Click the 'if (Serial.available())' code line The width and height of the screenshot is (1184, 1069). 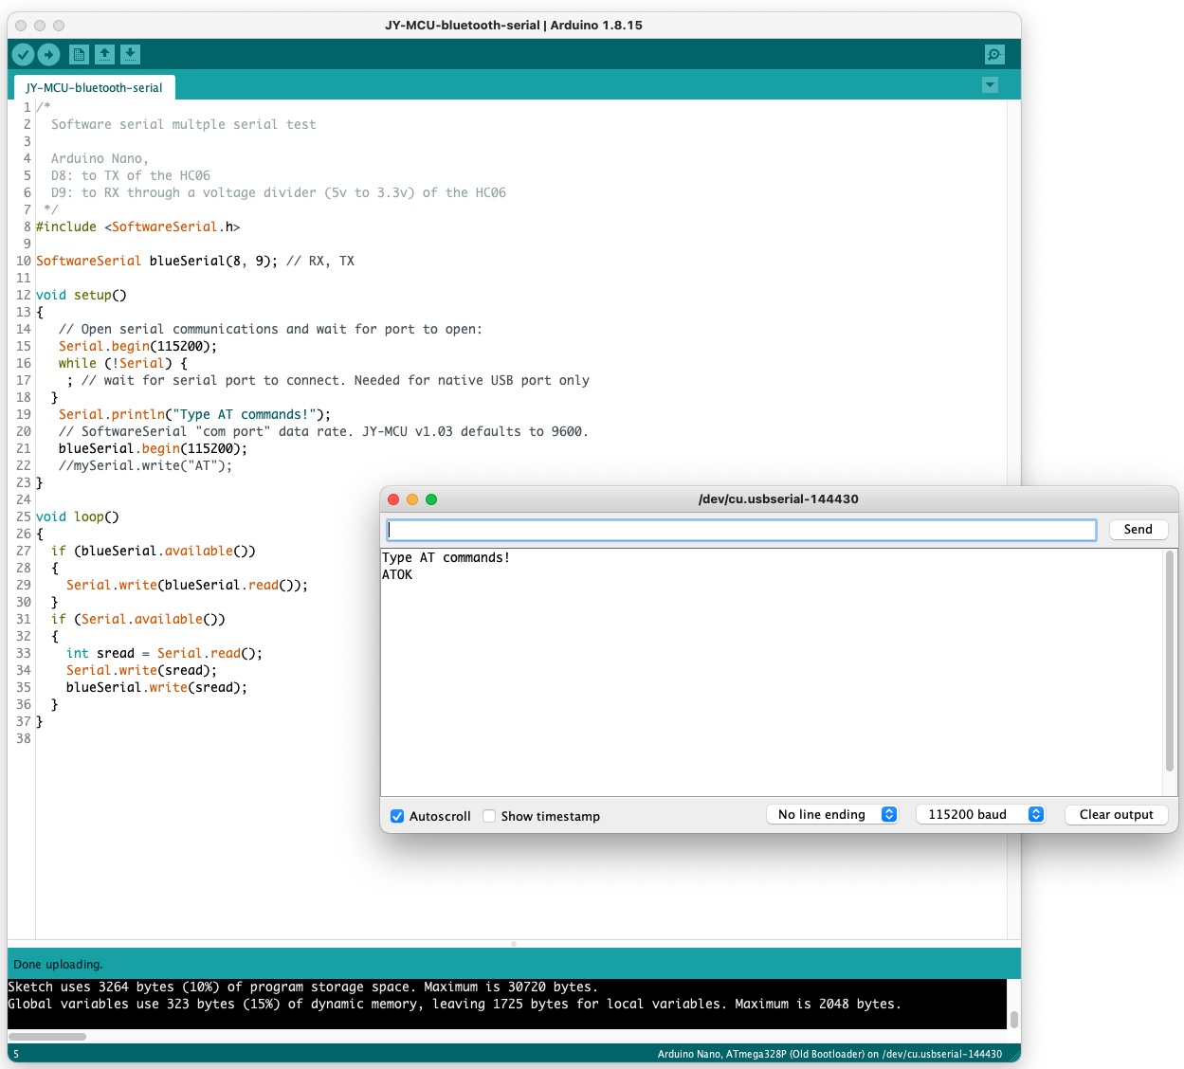(x=138, y=619)
